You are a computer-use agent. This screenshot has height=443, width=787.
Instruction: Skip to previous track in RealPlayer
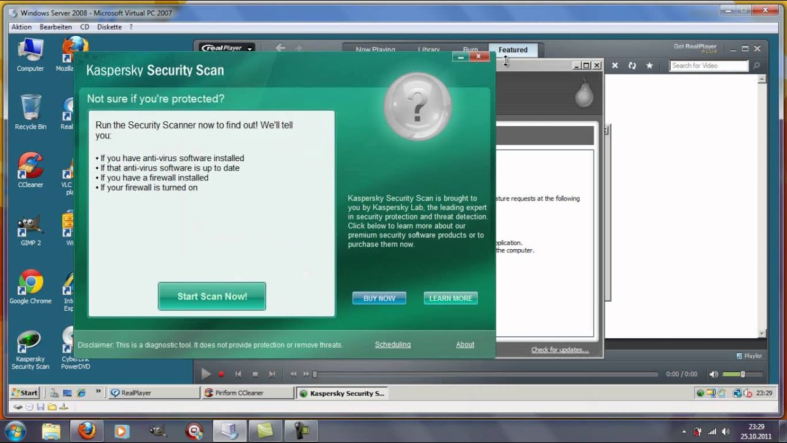tap(238, 374)
